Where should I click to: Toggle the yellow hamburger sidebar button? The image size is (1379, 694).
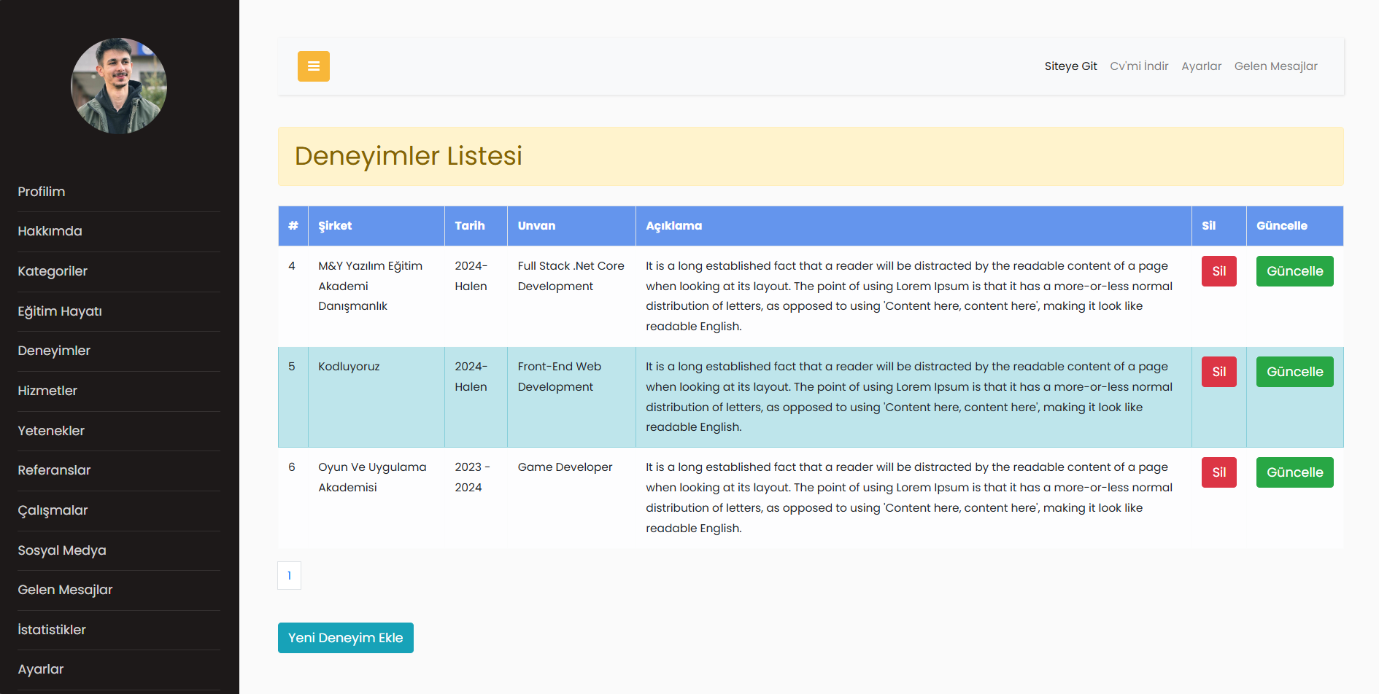[x=313, y=66]
